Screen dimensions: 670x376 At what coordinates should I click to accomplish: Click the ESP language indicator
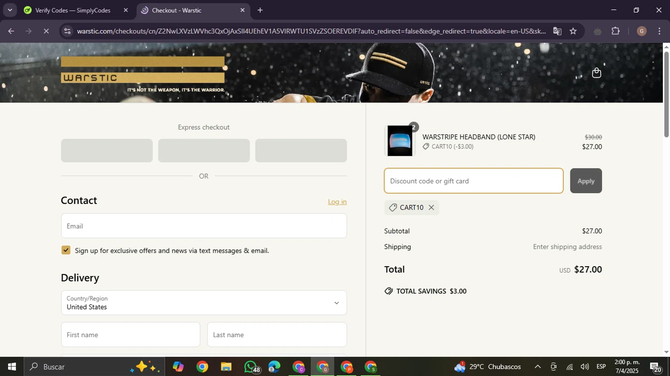(601, 367)
